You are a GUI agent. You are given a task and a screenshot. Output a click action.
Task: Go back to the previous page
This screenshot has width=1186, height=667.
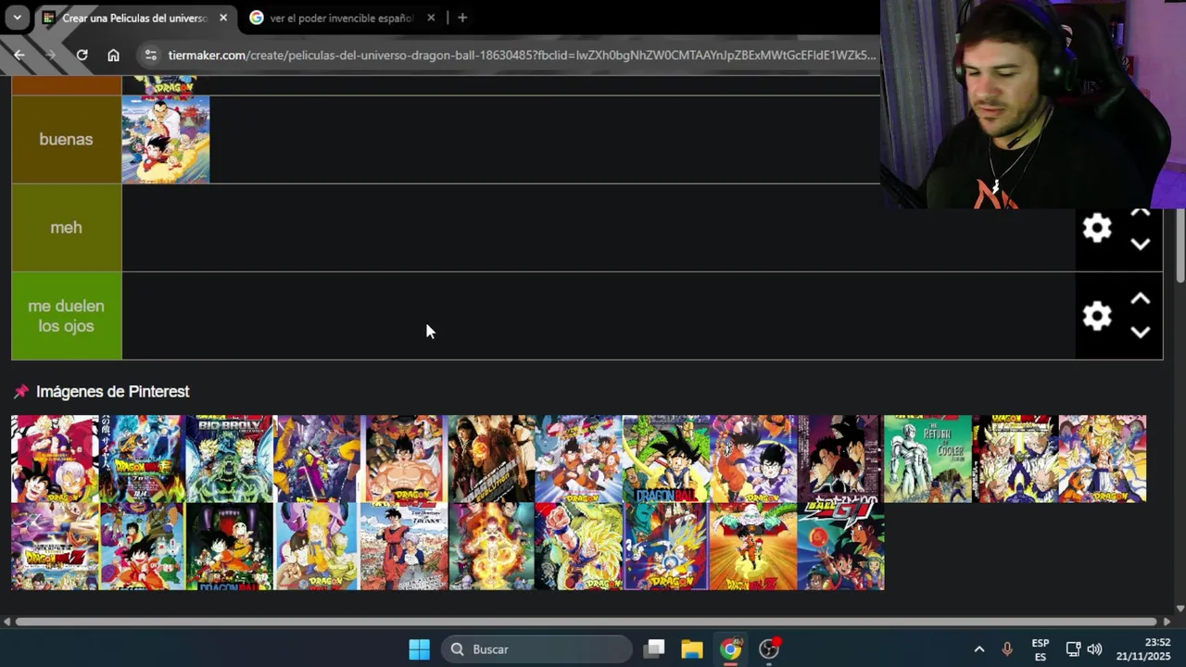click(x=19, y=56)
